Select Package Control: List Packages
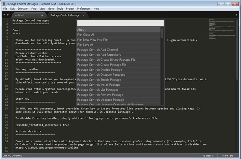The height and width of the screenshot is (159, 241). point(119,90)
